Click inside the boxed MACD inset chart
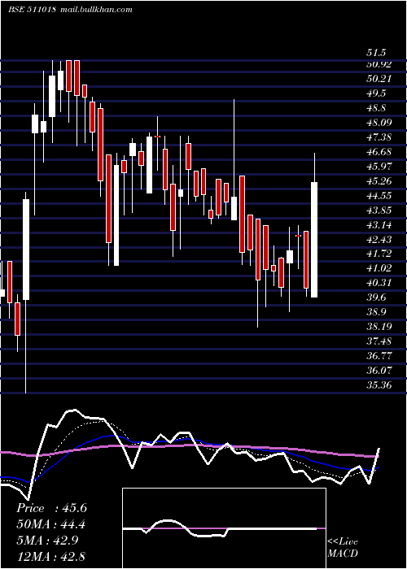 pyautogui.click(x=224, y=528)
